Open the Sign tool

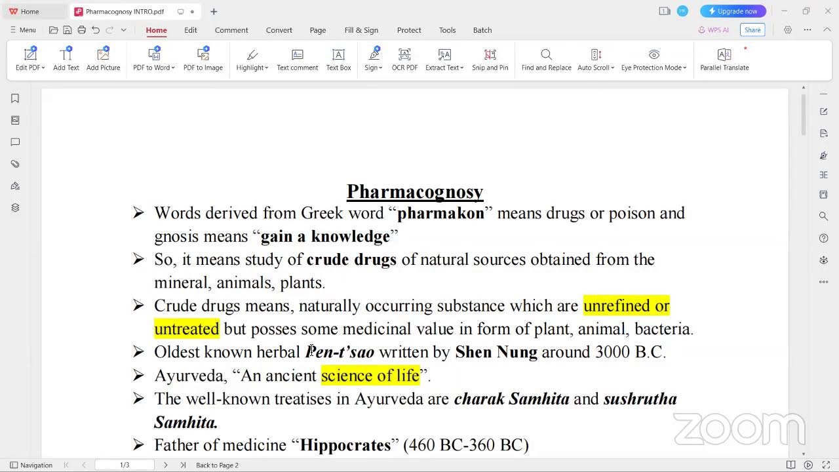374,59
